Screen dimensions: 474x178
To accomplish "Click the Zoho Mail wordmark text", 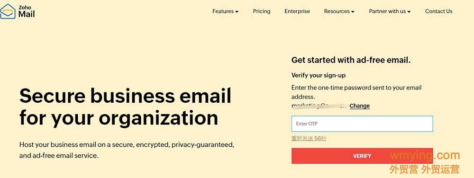I will [x=26, y=12].
